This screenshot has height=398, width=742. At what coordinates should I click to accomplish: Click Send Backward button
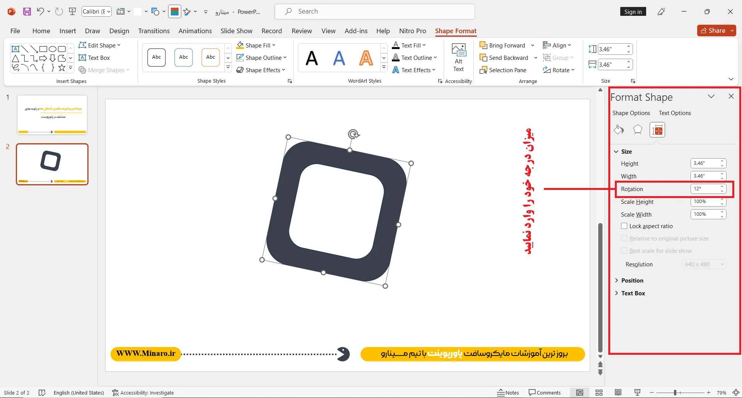504,58
